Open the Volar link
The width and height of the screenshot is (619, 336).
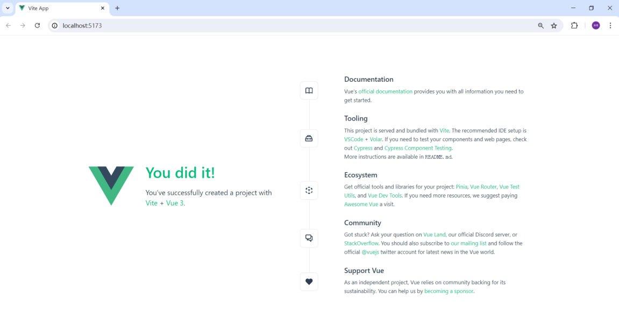[375, 139]
